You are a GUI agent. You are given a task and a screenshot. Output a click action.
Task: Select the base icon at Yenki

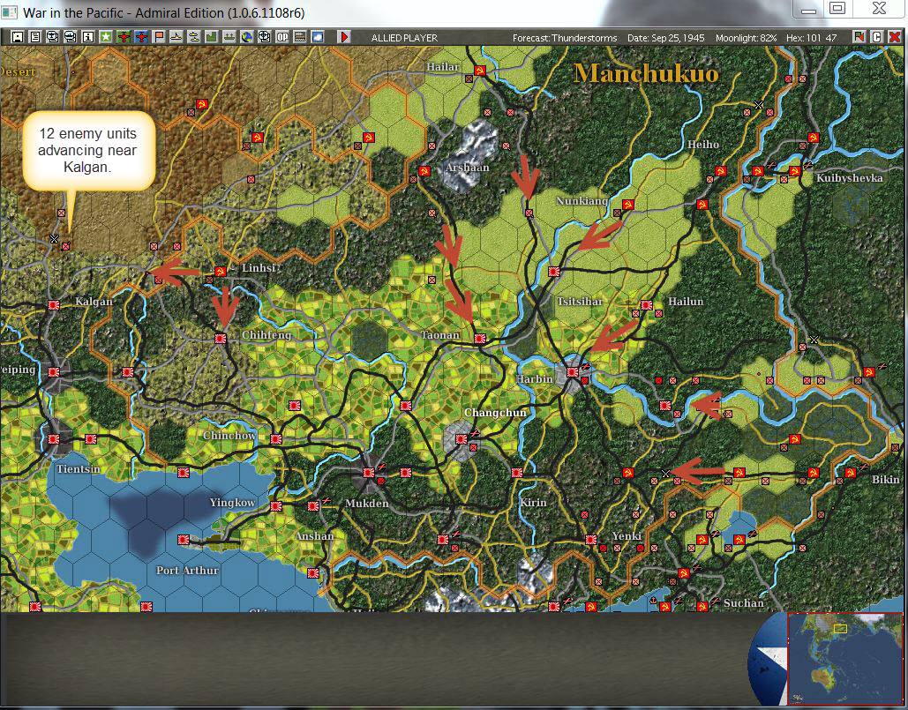(590, 539)
